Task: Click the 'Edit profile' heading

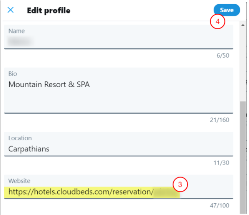Action: [48, 10]
